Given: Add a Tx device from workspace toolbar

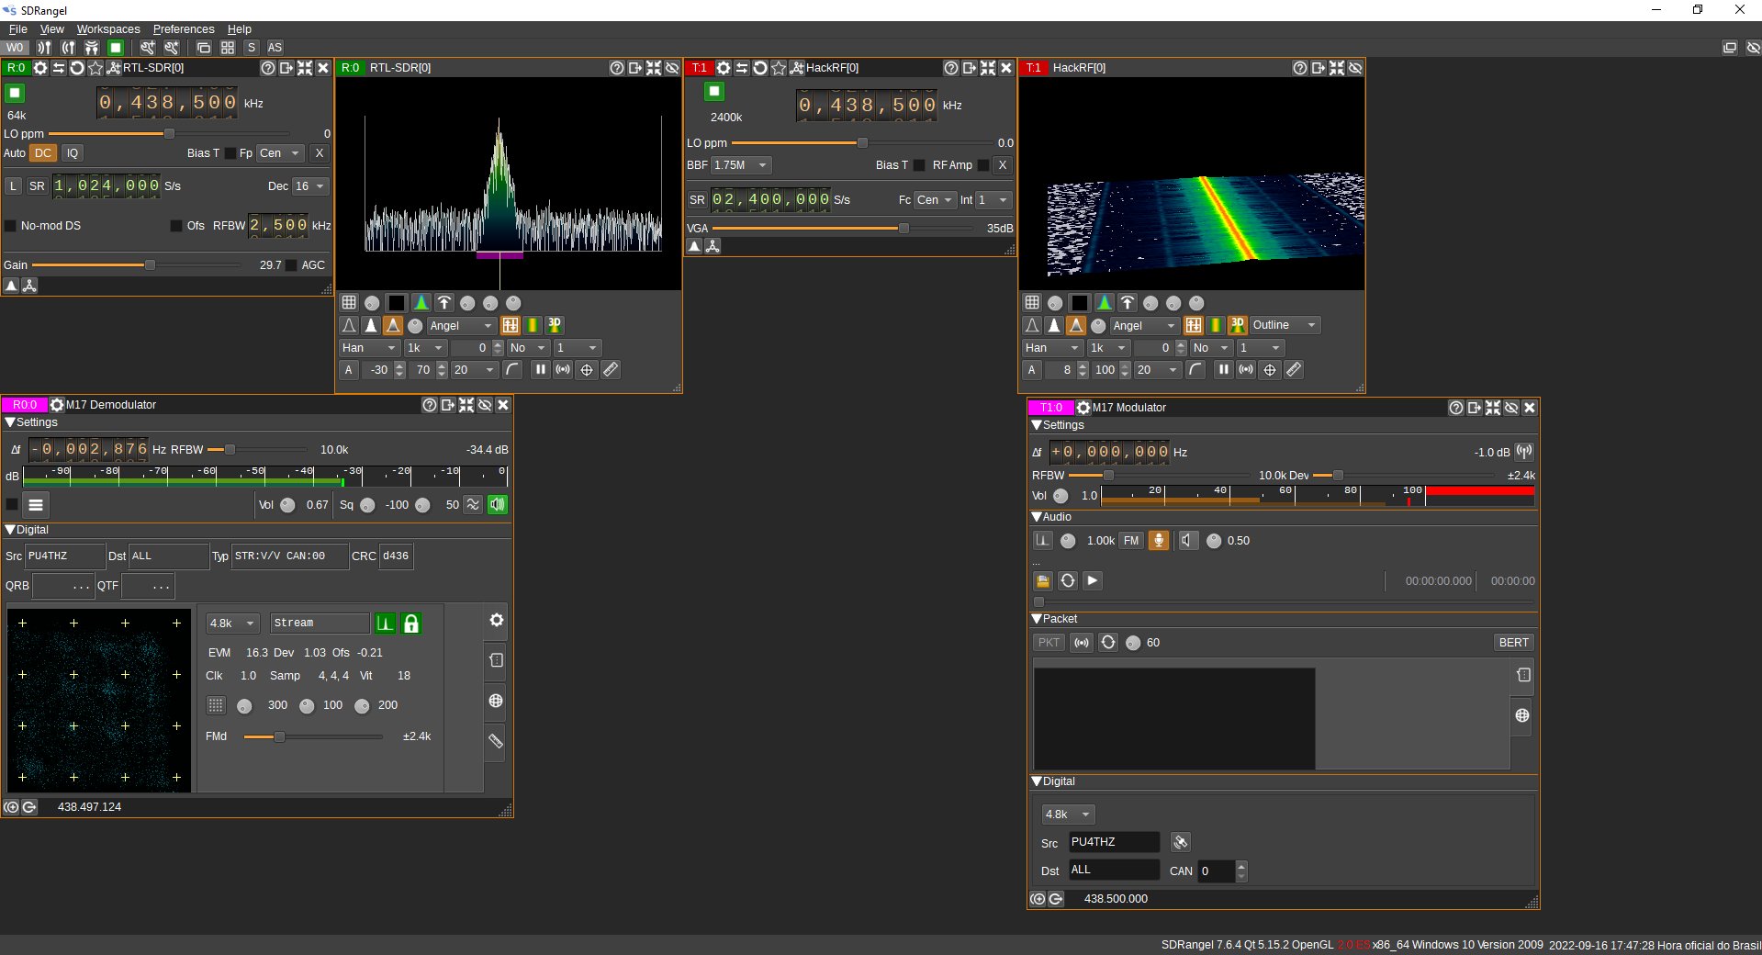Looking at the screenshot, I should [67, 48].
